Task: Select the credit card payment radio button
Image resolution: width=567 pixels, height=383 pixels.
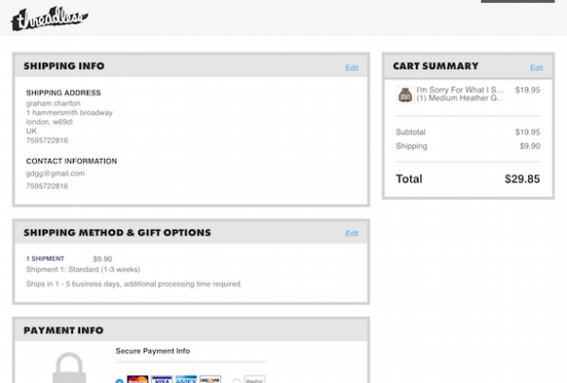Action: pos(119,381)
